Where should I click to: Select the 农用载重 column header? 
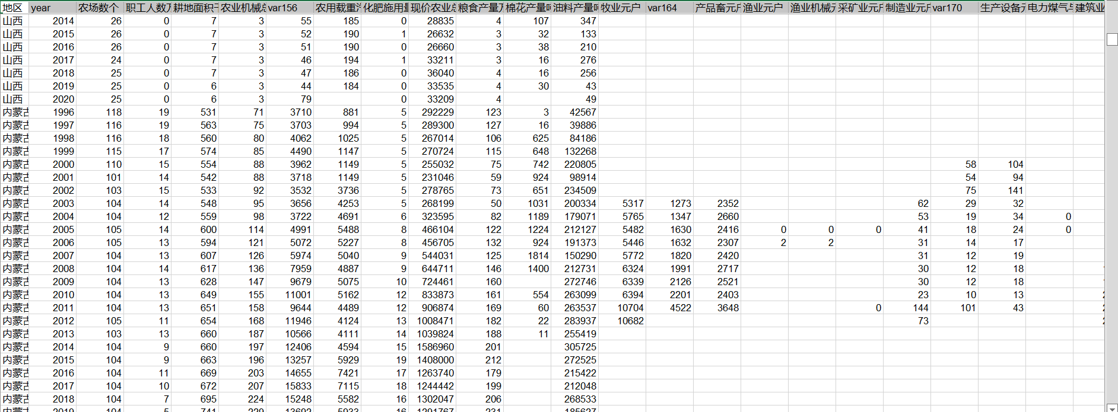(337, 8)
